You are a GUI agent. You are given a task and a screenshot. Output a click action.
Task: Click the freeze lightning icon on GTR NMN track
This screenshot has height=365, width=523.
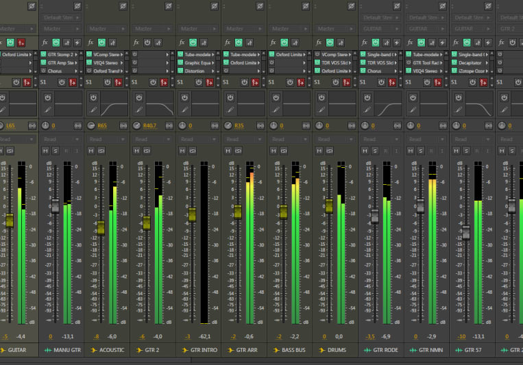[x=443, y=42]
